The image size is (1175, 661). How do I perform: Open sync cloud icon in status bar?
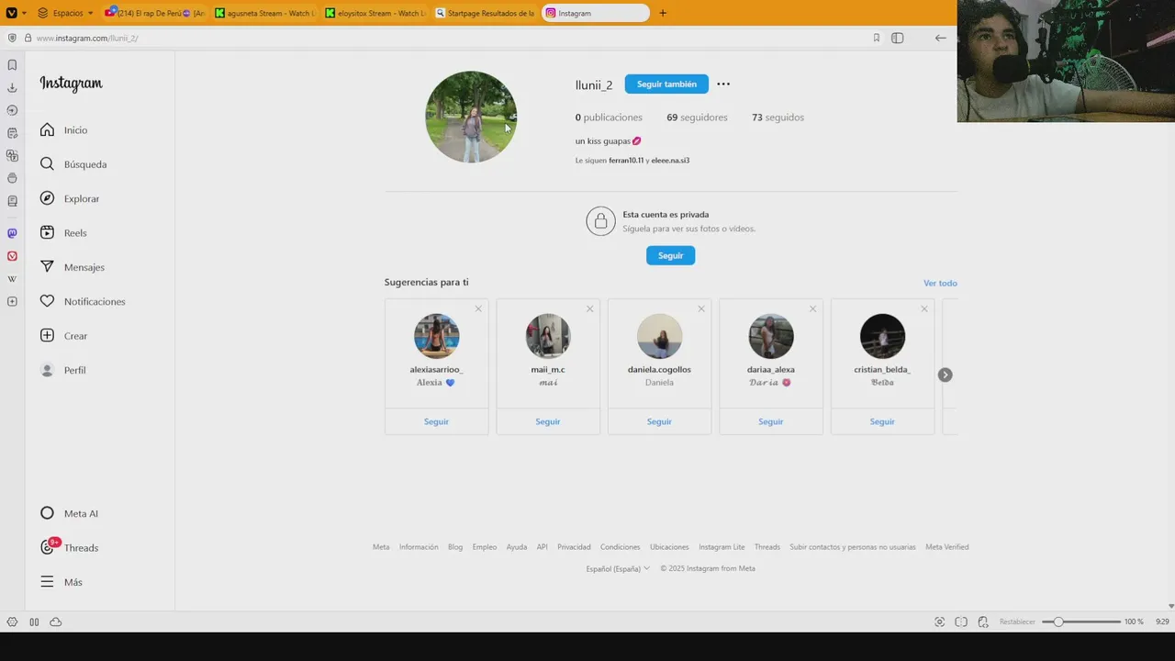56,622
